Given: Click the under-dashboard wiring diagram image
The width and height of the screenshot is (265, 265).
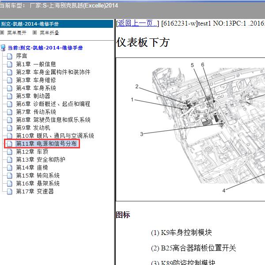Looking at the screenshot, I should point(190,129).
